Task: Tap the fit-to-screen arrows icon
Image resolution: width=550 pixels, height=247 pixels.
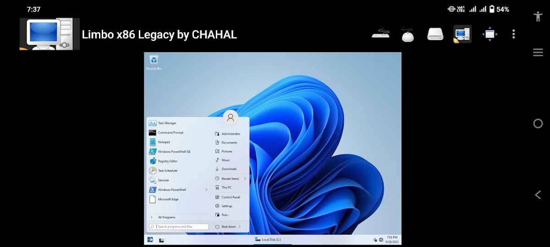Action: point(489,34)
